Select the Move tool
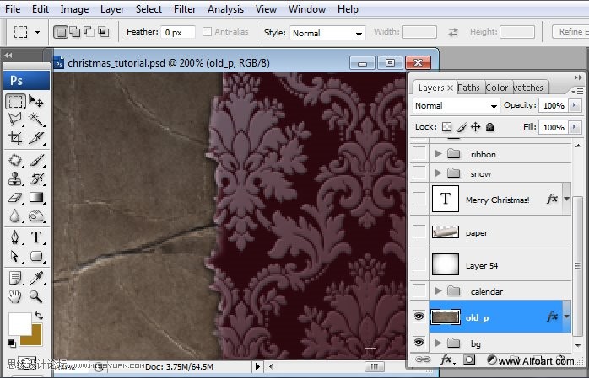Image resolution: width=589 pixels, height=378 pixels. (36, 102)
